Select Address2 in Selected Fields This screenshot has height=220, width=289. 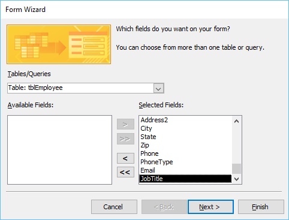click(185, 120)
